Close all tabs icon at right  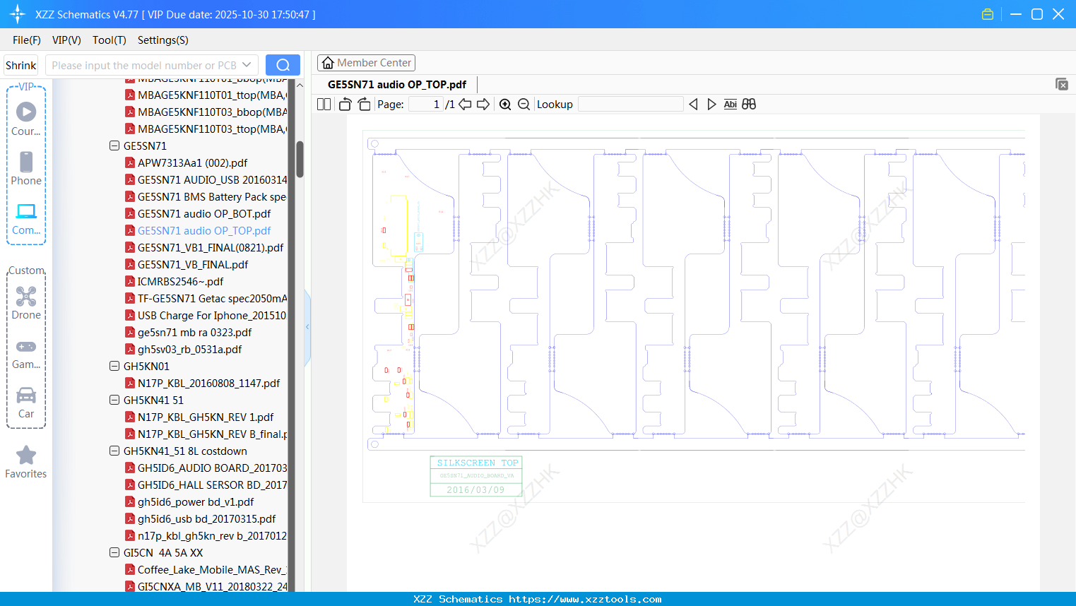[1061, 84]
